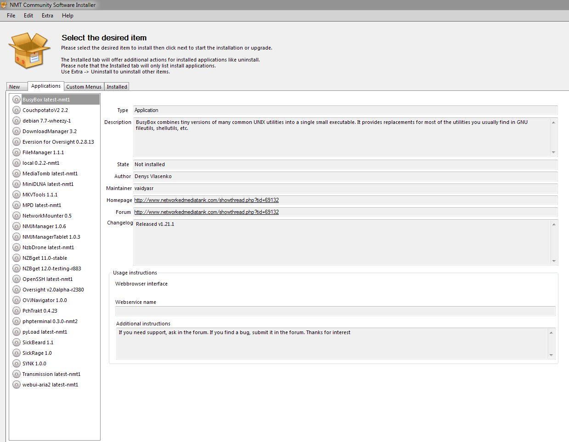Click Description box scroll up arrow
This screenshot has width=569, height=442.
click(553, 123)
